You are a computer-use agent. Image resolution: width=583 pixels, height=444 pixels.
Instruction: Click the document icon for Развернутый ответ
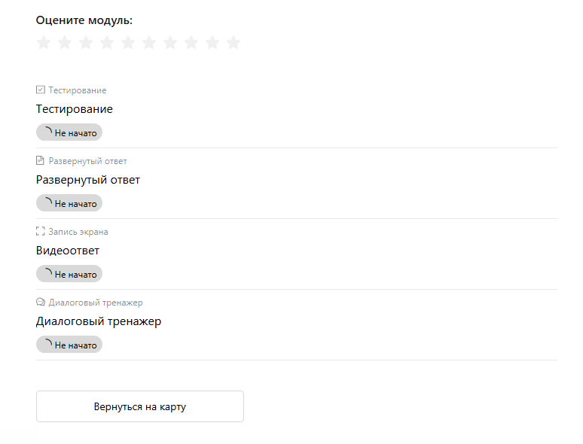click(x=40, y=160)
